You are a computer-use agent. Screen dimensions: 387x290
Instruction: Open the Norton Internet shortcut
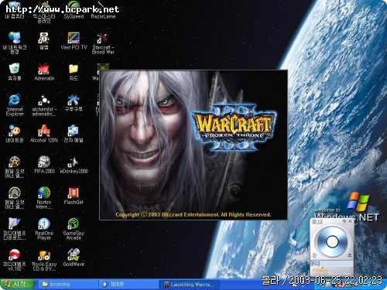coord(44,198)
